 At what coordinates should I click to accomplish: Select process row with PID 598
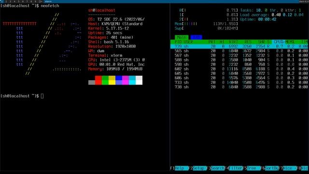pyautogui.click(x=239, y=64)
